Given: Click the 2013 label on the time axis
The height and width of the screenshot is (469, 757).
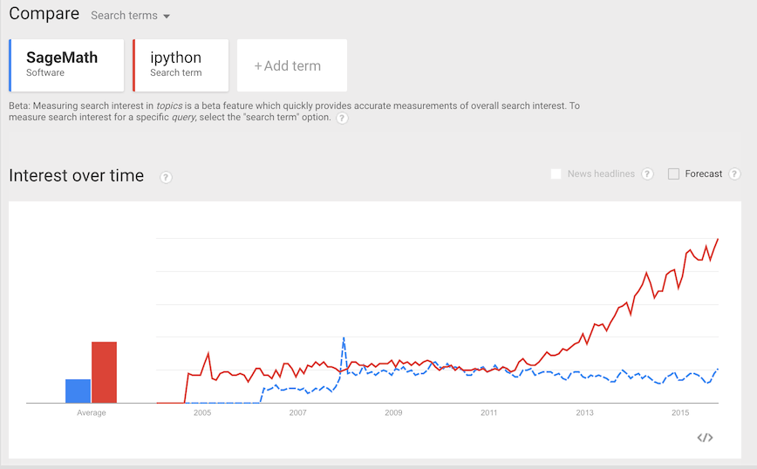Looking at the screenshot, I should [584, 413].
